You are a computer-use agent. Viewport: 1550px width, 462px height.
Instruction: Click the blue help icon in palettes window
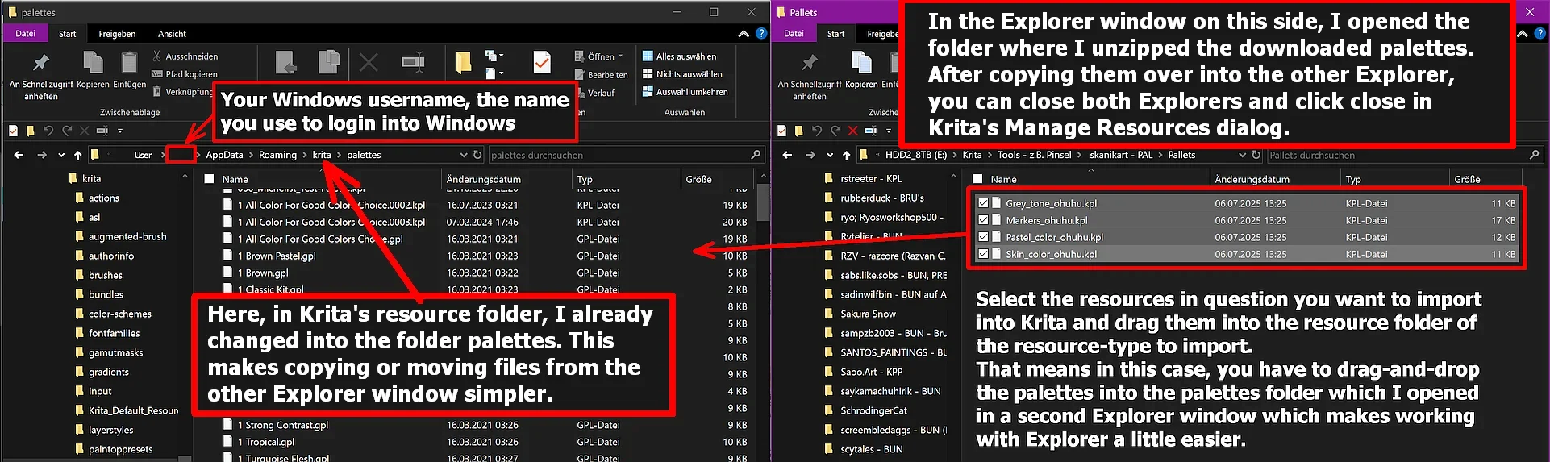761,34
